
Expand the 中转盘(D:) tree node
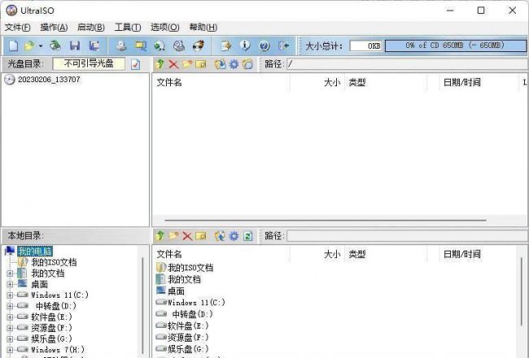click(10, 307)
